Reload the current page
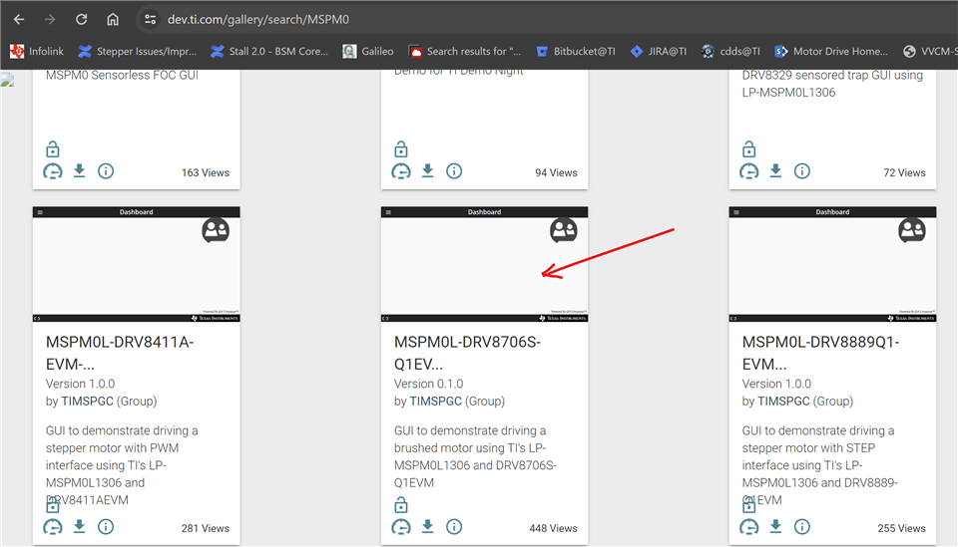The image size is (958, 547). point(81,20)
